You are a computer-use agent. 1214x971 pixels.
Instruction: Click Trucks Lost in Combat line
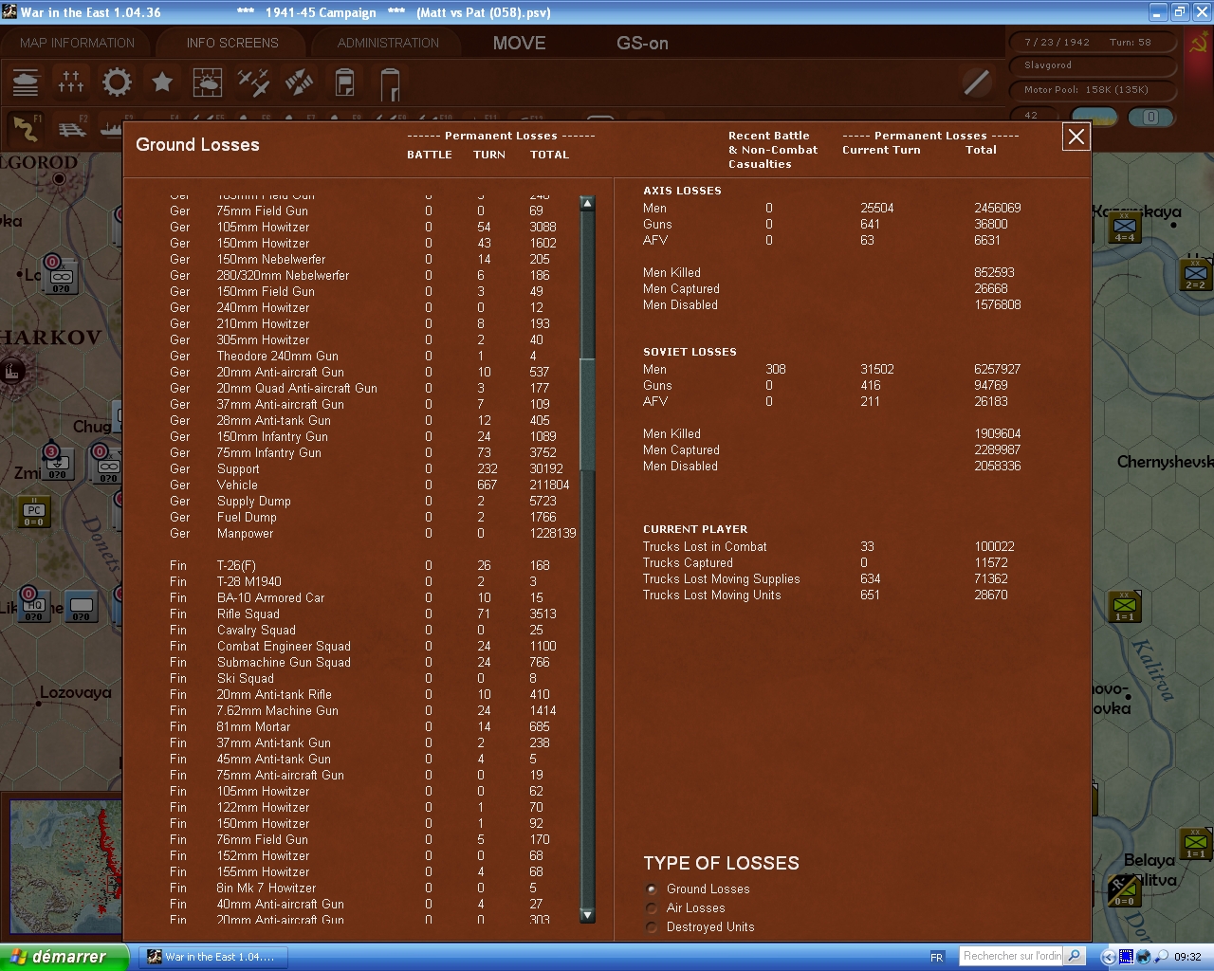point(828,546)
